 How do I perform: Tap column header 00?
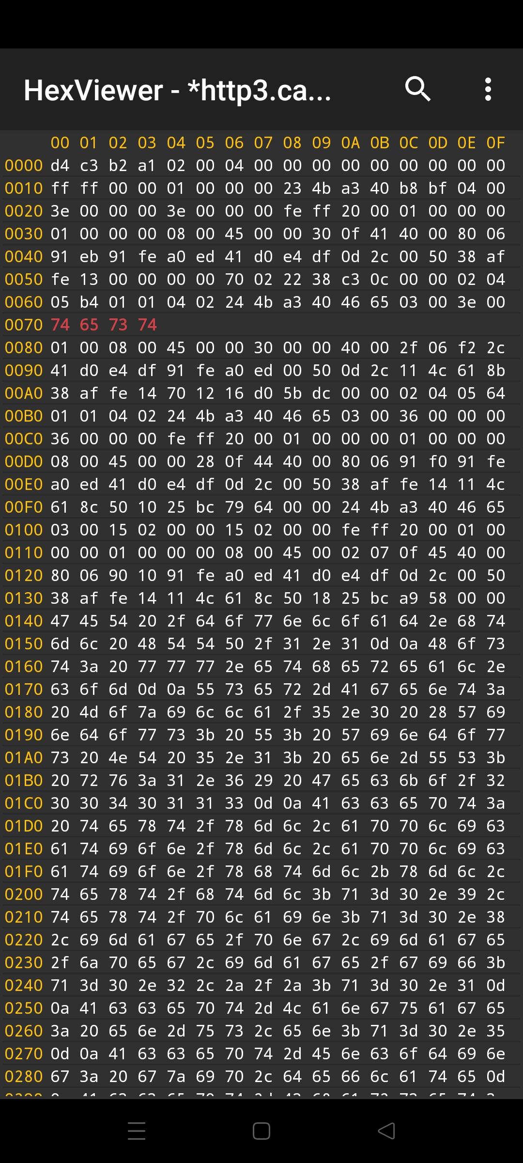pos(60,142)
